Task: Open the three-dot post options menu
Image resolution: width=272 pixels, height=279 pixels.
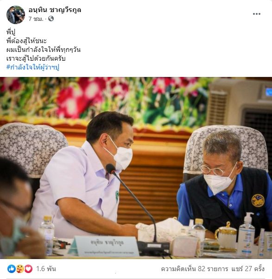Action: tap(257, 14)
